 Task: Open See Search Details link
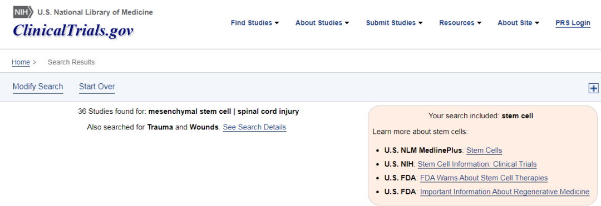254,127
